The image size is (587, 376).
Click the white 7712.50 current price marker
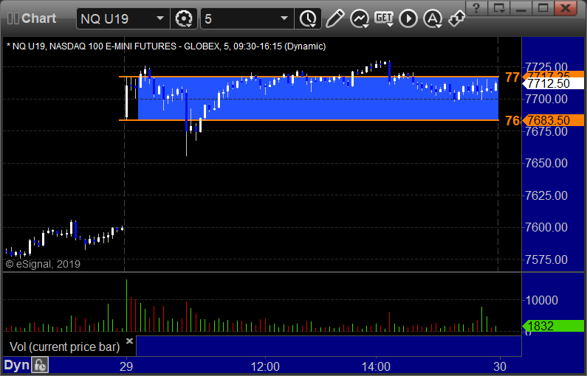coord(553,83)
